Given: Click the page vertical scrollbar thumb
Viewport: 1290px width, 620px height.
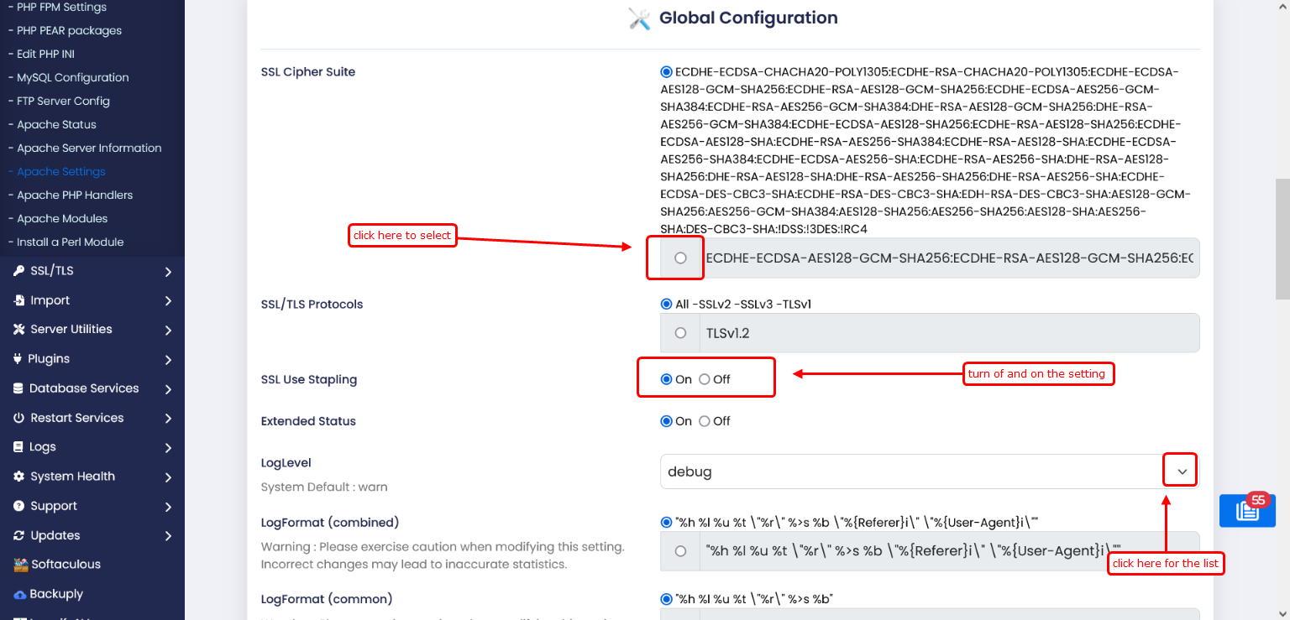Looking at the screenshot, I should 1282,238.
